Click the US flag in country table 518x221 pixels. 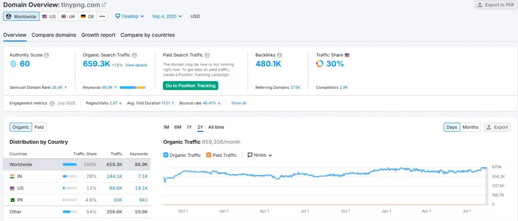coord(12,188)
